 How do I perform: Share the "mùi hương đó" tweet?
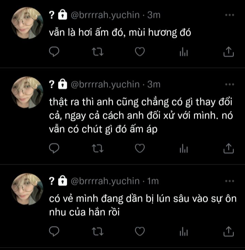coord(228,52)
